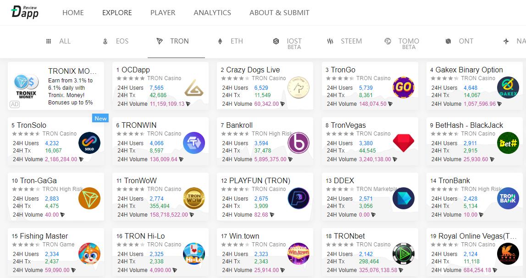Click the STEEM waves icon

(330, 41)
